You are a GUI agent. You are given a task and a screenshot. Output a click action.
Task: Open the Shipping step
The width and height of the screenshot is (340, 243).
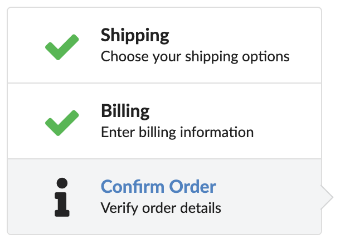coord(164,45)
